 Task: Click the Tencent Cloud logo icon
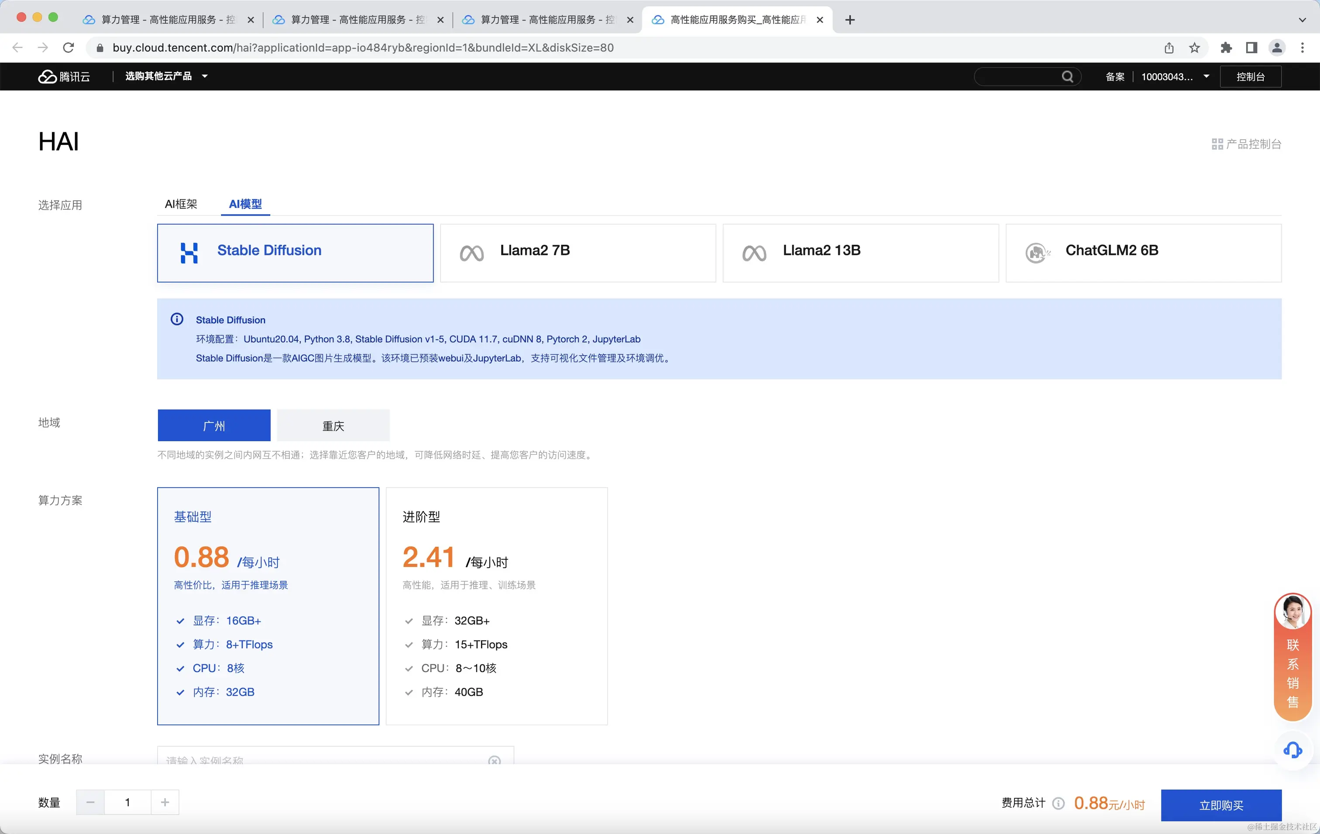pos(48,77)
